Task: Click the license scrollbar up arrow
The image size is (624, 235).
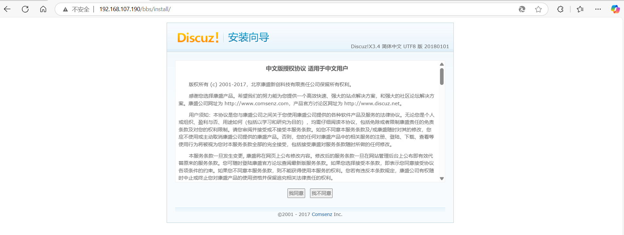Action: coord(442,64)
